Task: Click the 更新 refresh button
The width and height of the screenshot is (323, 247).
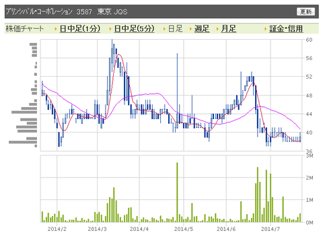Action: [306, 11]
